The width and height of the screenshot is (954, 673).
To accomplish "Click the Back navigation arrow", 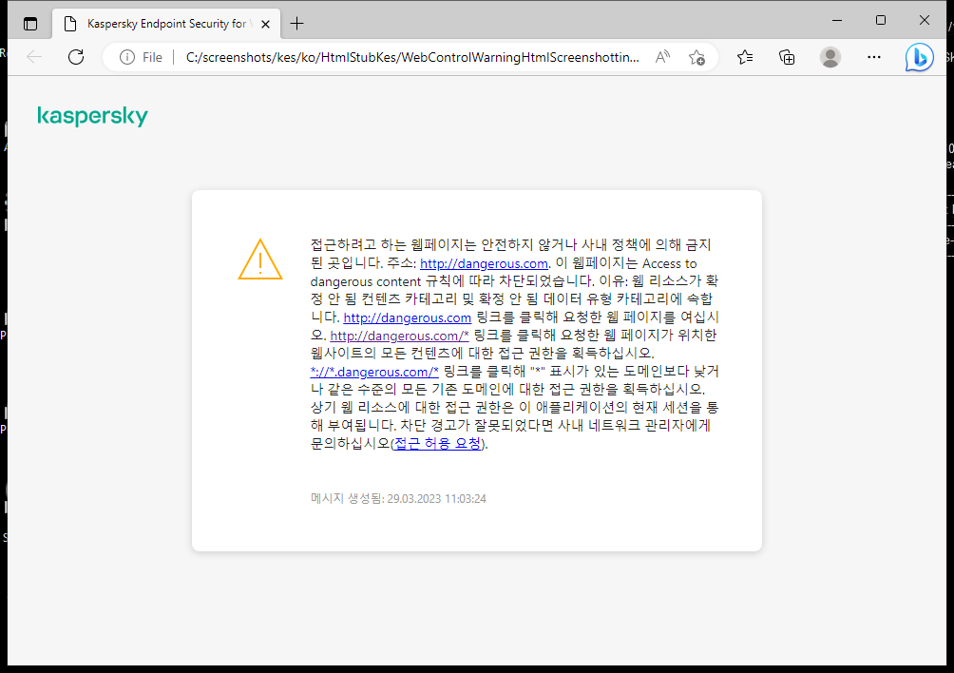I will (34, 57).
